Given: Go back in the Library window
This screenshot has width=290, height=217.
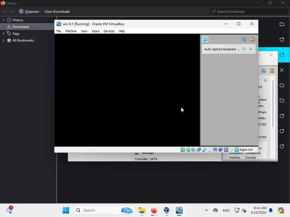Looking at the screenshot, I should point(5,11).
